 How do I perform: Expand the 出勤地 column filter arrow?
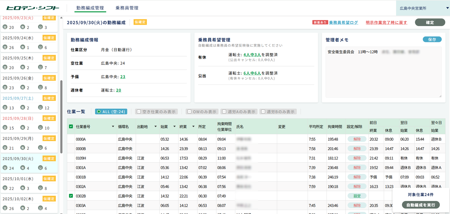pyautogui.click(x=155, y=127)
